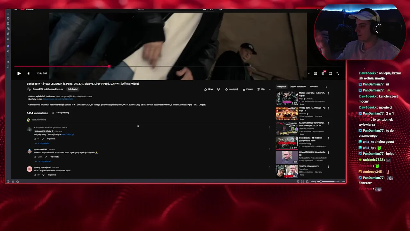The image size is (410, 231).
Task: Mute the video with the volume icon
Action: click(29, 73)
